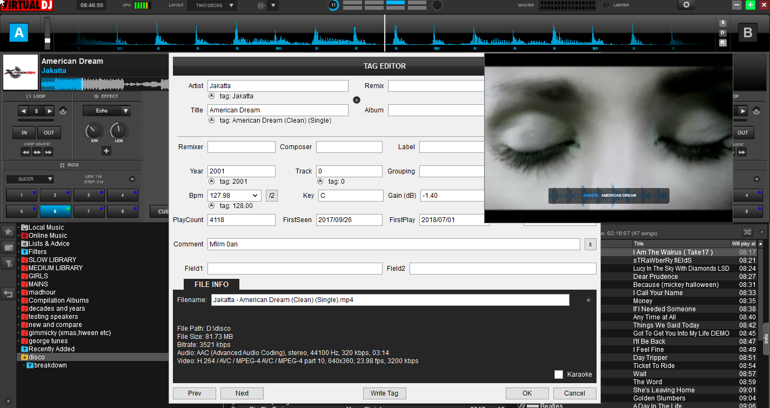Open the settings gear in the top bar
770x408 pixels.
(x=686, y=5)
